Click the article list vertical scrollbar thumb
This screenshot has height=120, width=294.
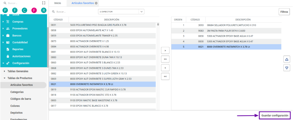click(x=158, y=24)
